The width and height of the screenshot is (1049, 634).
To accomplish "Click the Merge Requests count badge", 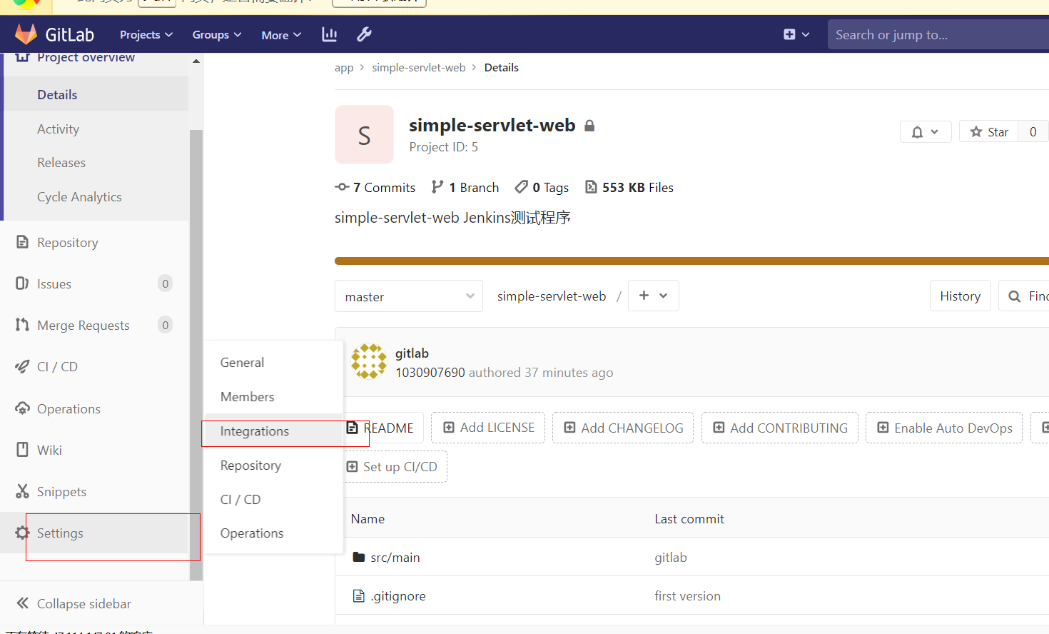I will [x=165, y=325].
